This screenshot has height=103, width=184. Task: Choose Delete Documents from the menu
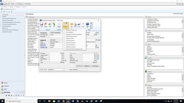70,47
